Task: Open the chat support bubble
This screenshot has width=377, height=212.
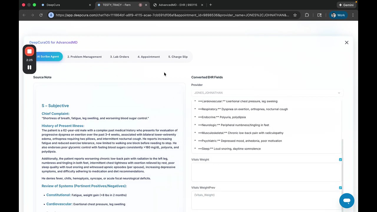Action: tap(347, 201)
